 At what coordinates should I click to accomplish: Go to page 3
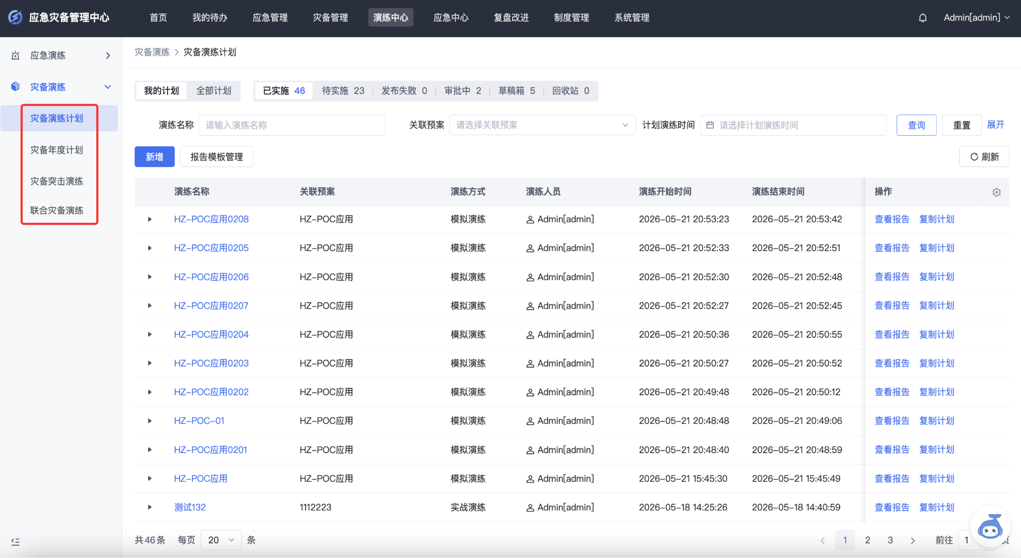click(890, 540)
